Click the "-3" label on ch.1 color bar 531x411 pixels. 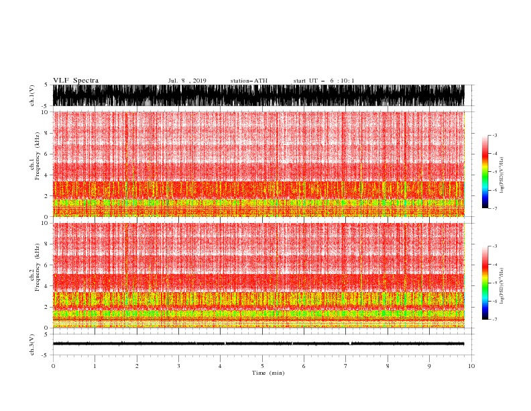coord(495,135)
